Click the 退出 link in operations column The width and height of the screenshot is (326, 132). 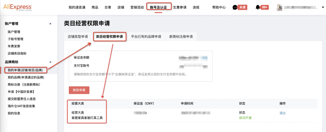283,113
